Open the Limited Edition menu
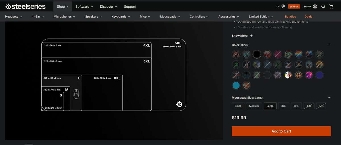Viewport: 341px width, 145px height. coord(261,16)
